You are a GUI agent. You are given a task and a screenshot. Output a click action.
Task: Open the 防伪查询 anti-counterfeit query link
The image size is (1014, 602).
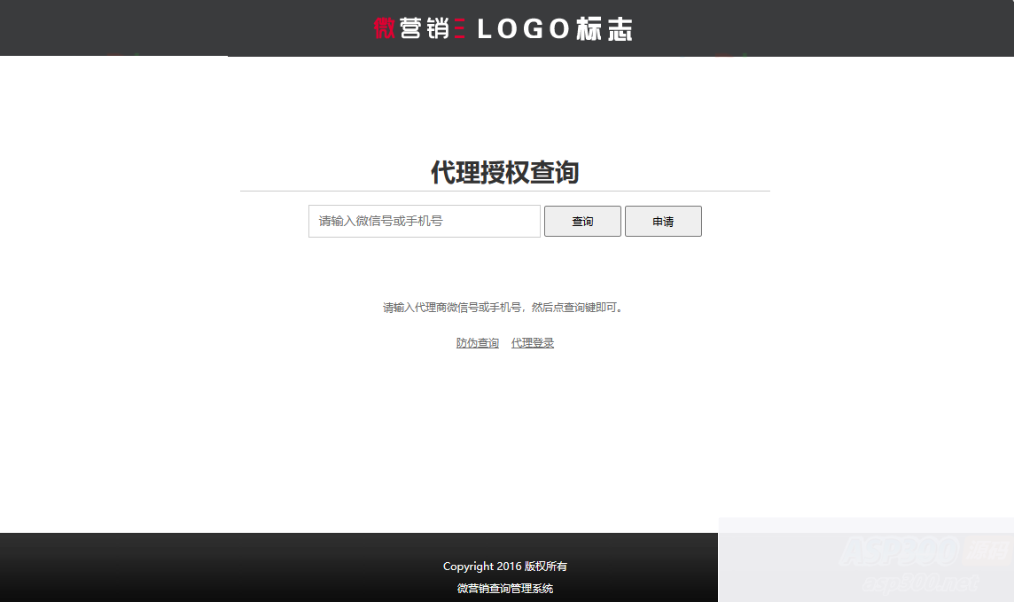(477, 342)
